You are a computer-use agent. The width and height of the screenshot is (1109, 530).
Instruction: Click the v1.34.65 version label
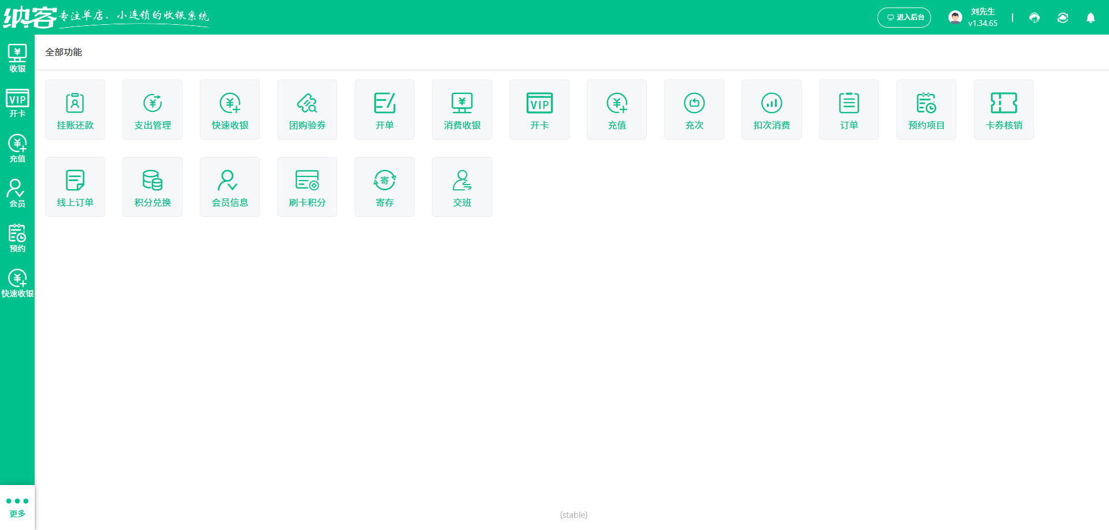tap(983, 24)
